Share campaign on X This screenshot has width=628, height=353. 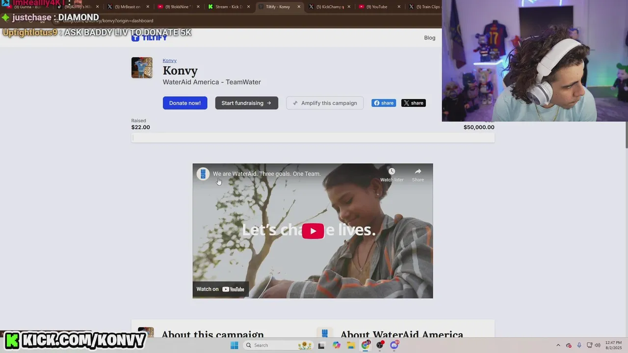click(414, 103)
